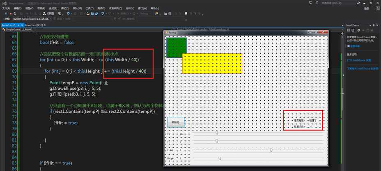Screen dimensions: 381x171
Task: Open dropdown arrow next to Undo icon
Action: pos(106,14)
